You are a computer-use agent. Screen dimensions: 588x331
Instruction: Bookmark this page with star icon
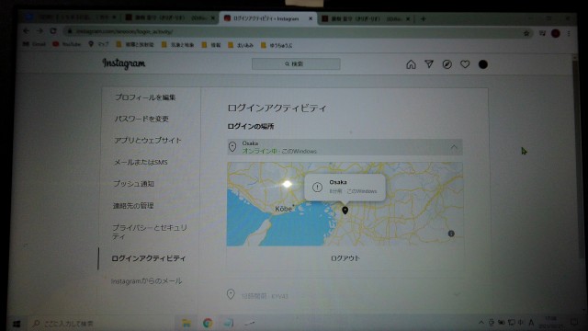tap(526, 33)
